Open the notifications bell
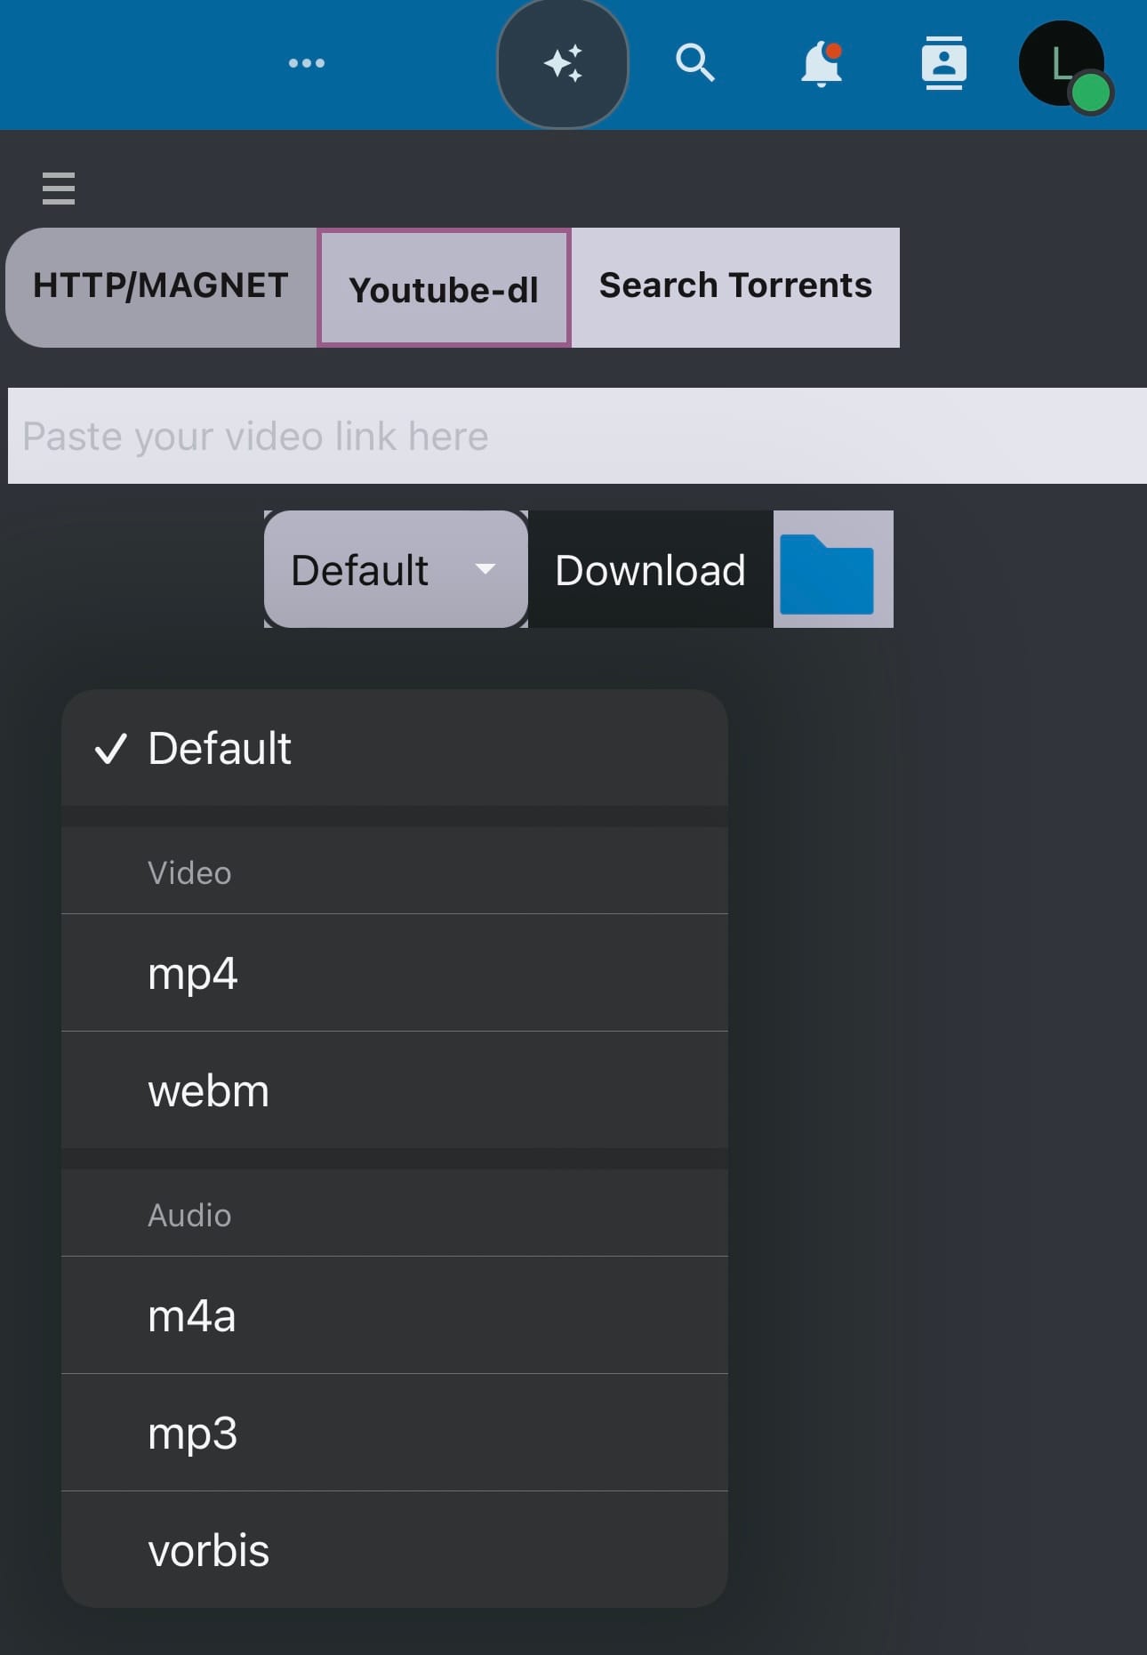The image size is (1147, 1655). pos(821,63)
